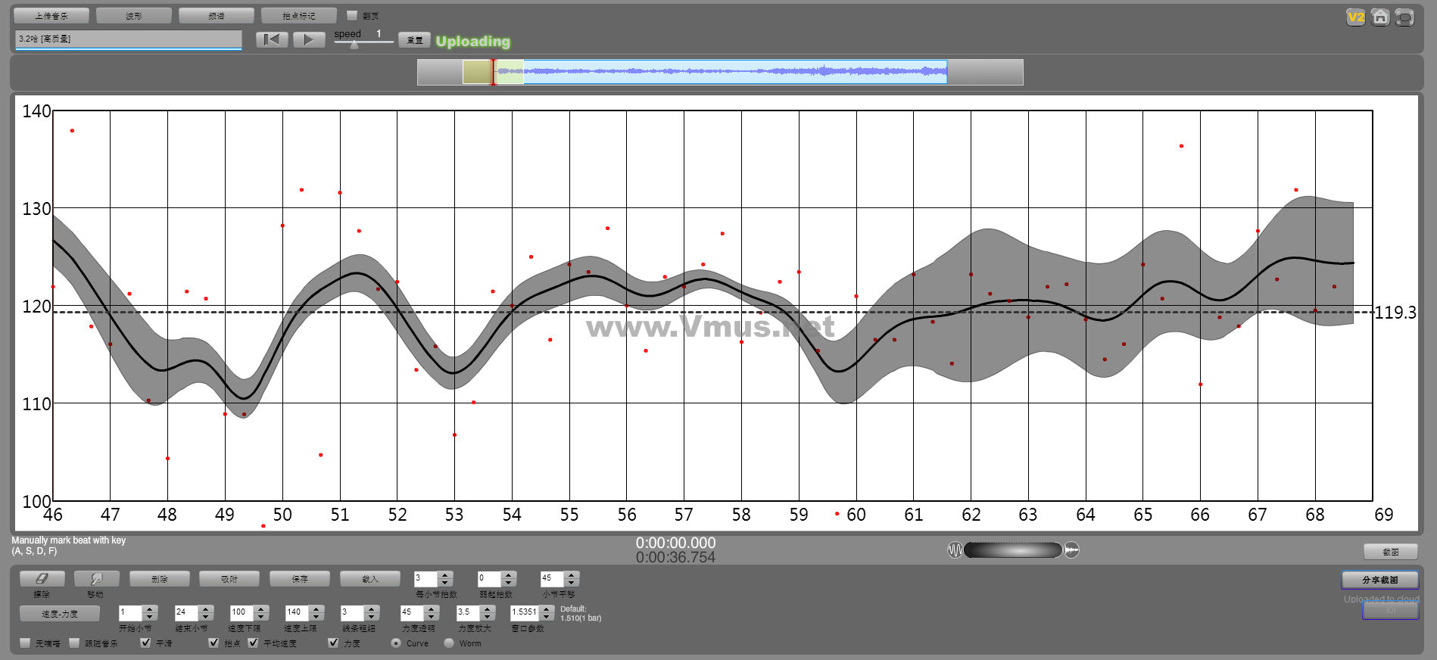Image resolution: width=1437 pixels, height=660 pixels.
Task: Decrease the 速度上限 tempo upper limit
Action: 316,616
